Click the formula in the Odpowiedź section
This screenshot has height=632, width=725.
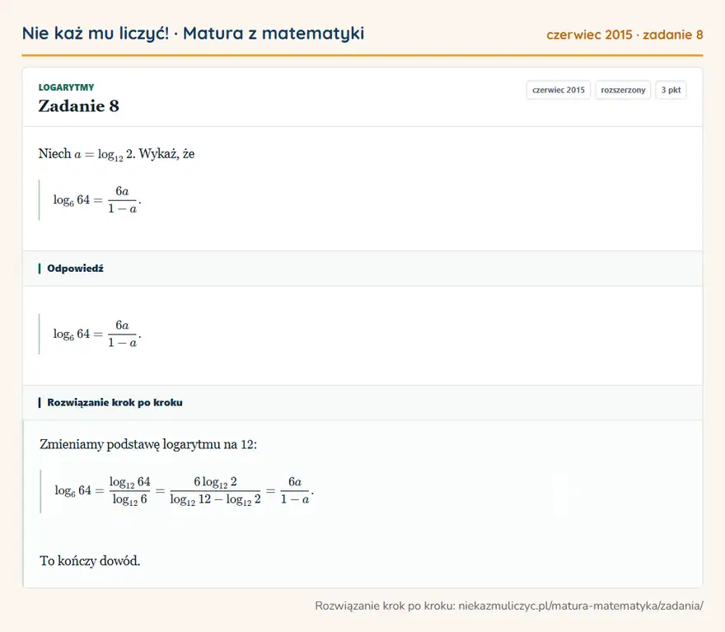point(97,334)
